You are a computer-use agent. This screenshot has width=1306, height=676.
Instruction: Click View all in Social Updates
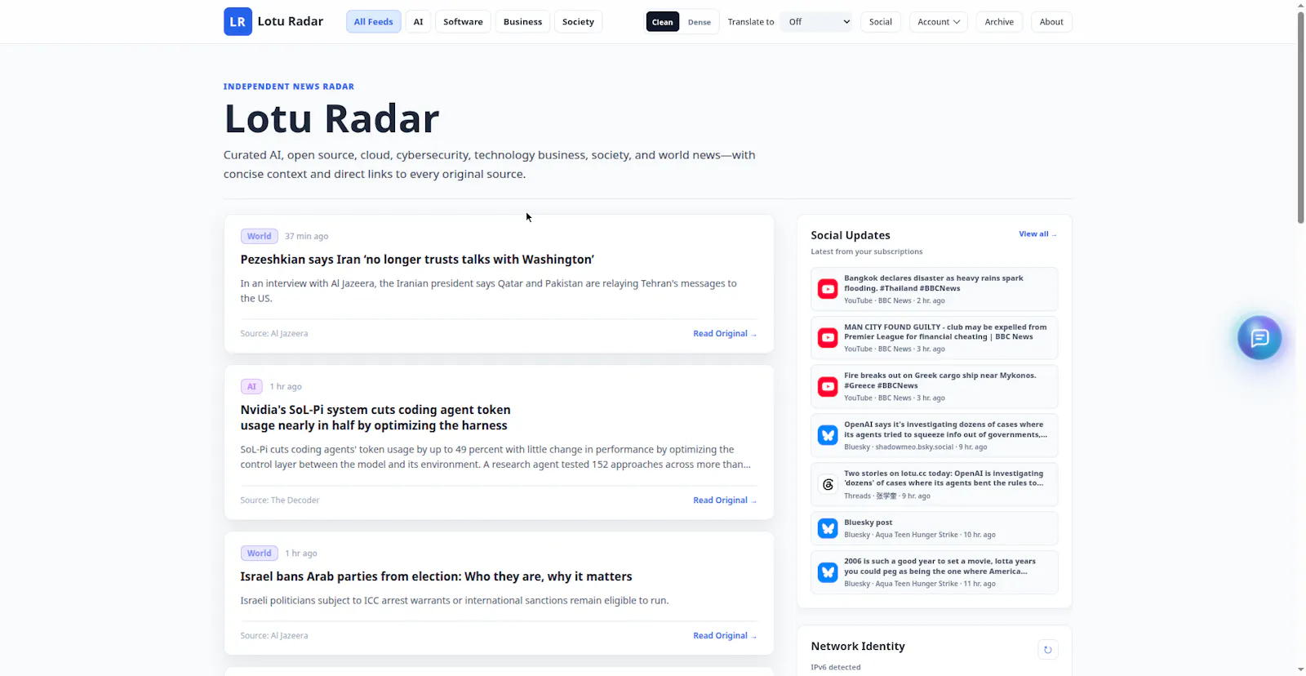pyautogui.click(x=1037, y=234)
